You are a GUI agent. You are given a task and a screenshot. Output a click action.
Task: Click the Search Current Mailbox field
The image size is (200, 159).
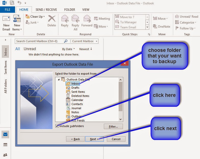tap(40, 41)
